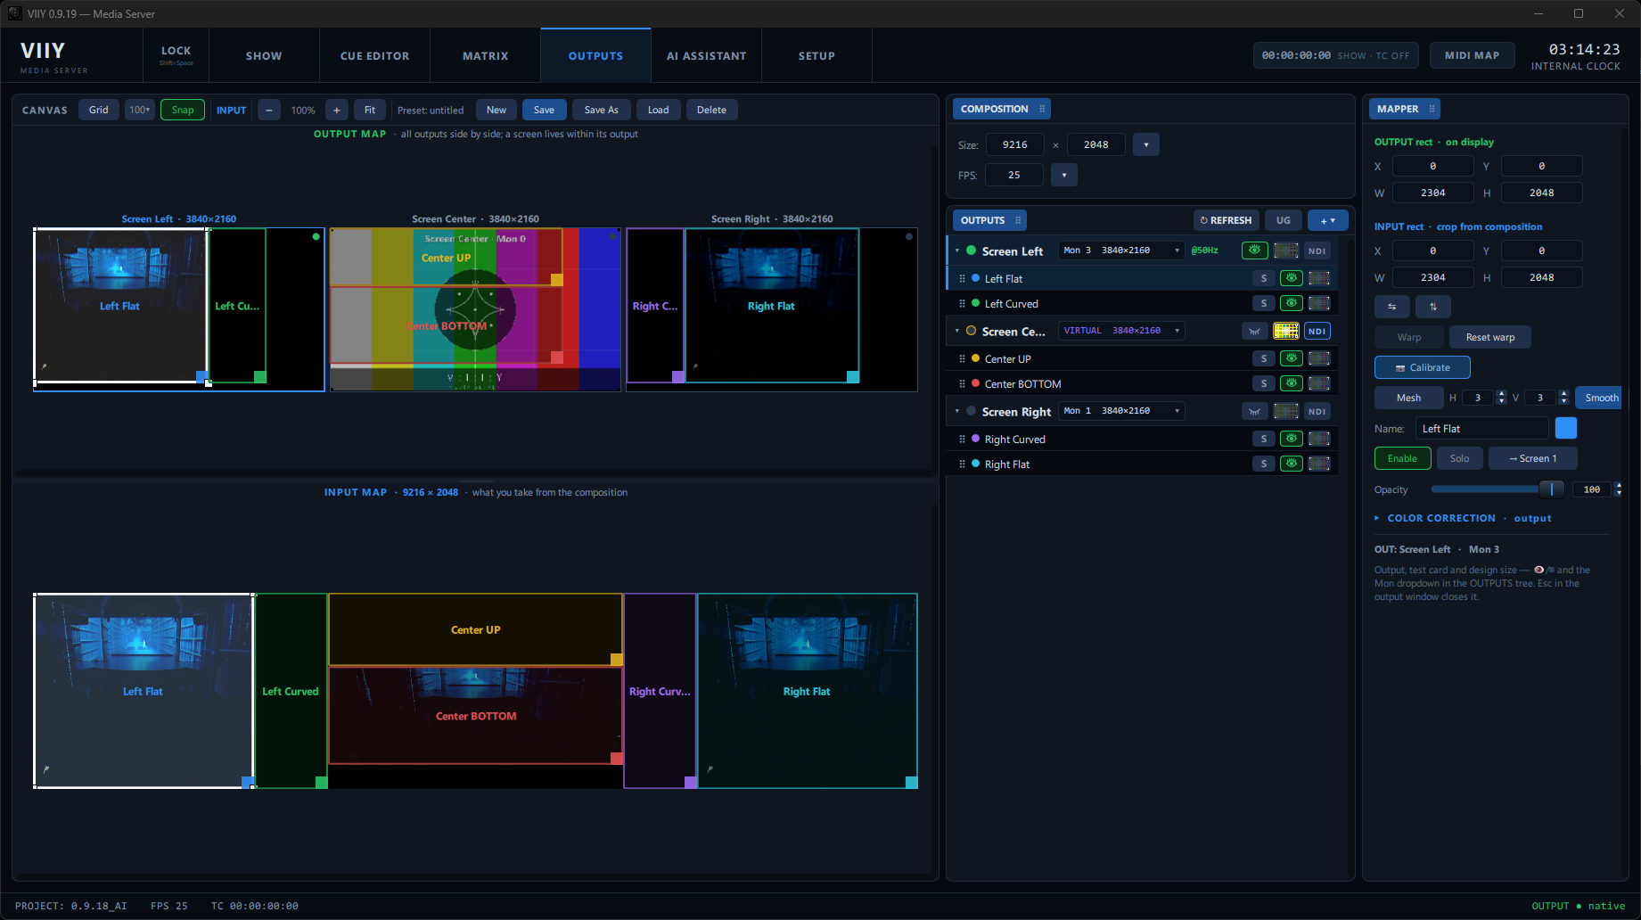Click the Save preset button
Screen dimensions: 1641x920
pos(544,110)
